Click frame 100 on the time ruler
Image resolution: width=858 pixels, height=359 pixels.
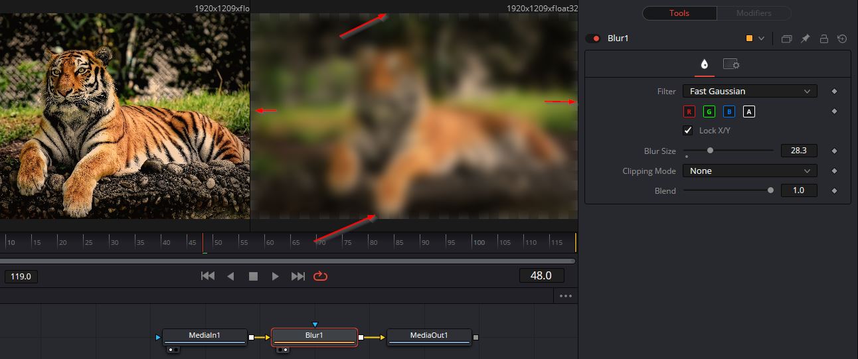[479, 243]
